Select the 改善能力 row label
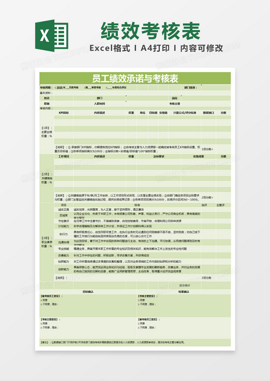 pyautogui.click(x=64, y=255)
